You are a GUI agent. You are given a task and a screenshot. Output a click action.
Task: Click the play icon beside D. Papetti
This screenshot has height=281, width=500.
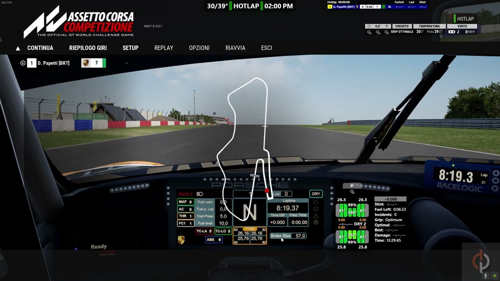pyautogui.click(x=23, y=63)
